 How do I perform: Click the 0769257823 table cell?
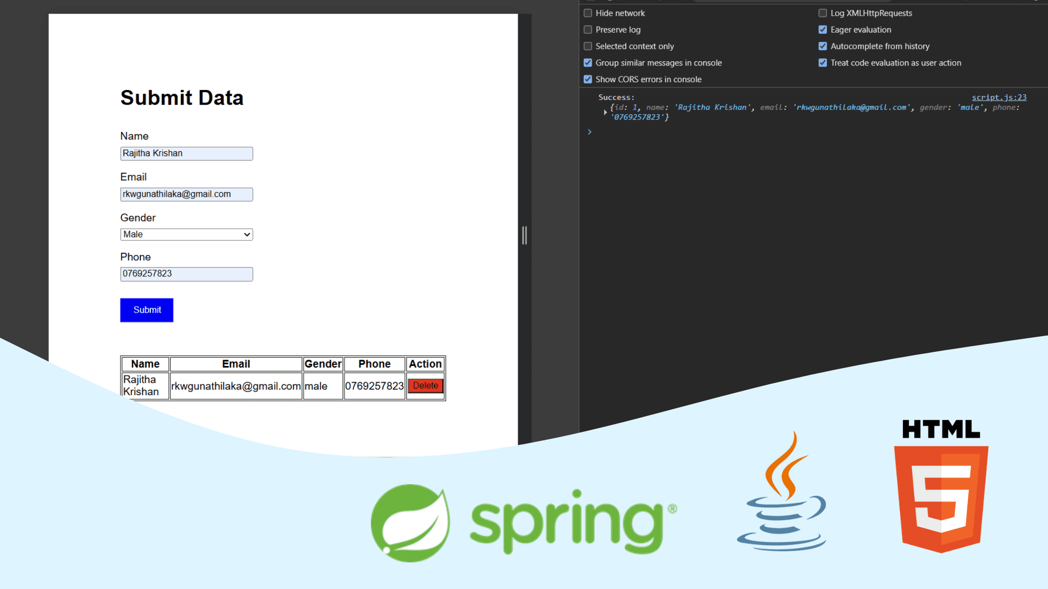(375, 386)
